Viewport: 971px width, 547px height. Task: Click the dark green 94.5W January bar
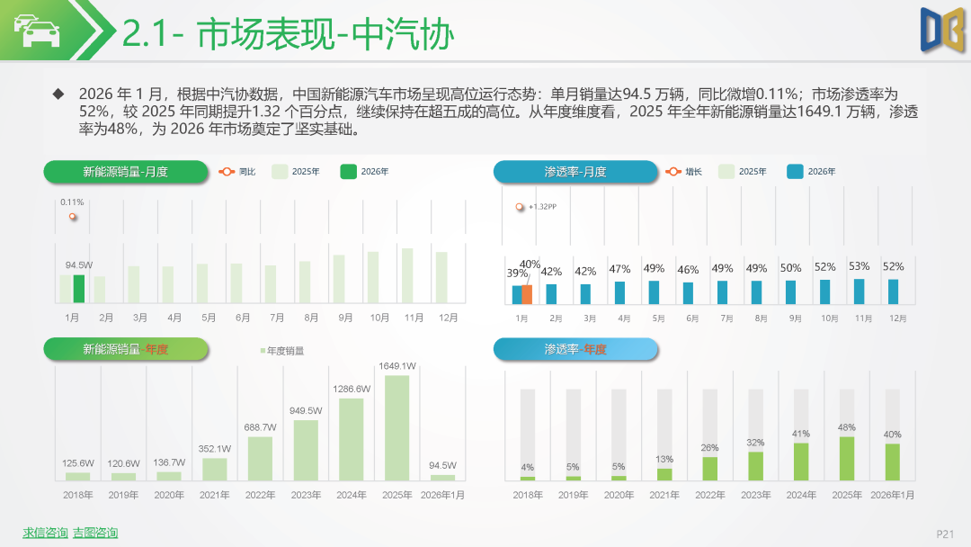[x=78, y=289]
